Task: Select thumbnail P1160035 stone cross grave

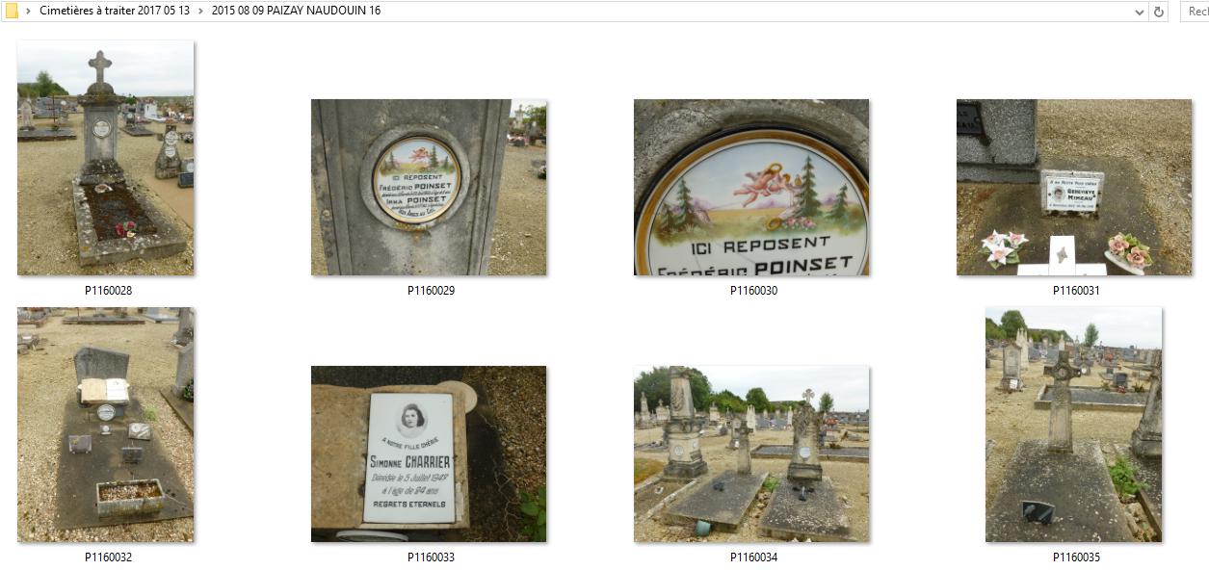Action: click(x=1074, y=425)
